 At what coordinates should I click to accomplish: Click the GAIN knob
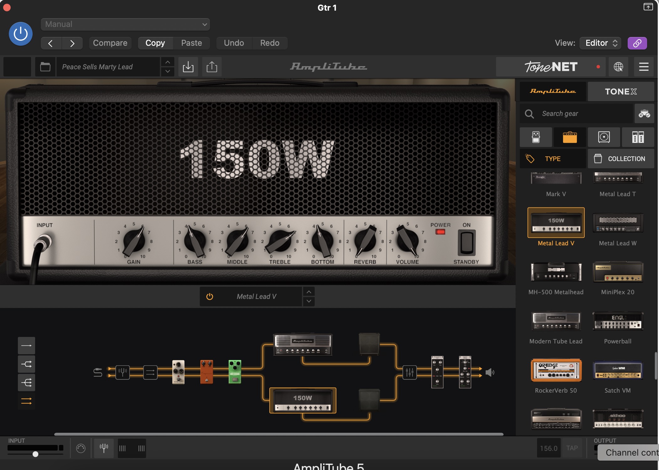[x=134, y=241]
